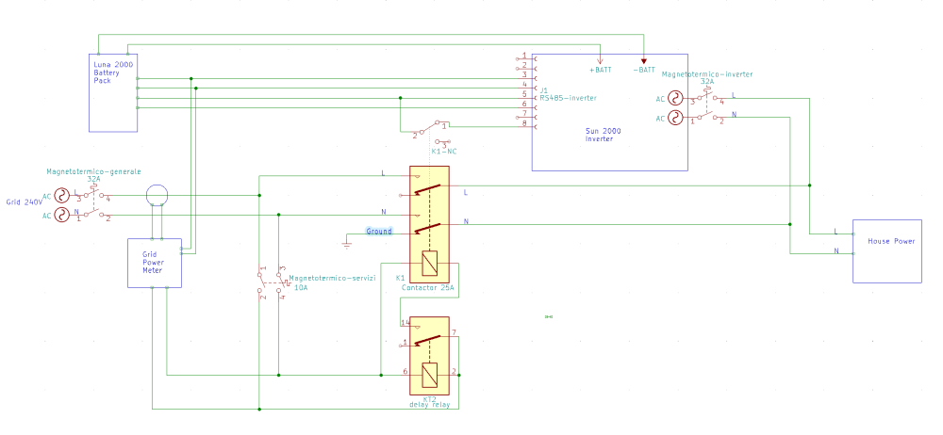Click pin 6 on the KT2 relay
This screenshot has width=943, height=435.
(405, 371)
